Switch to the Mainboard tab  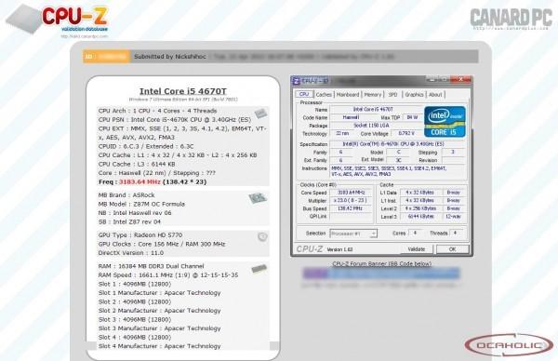[348, 95]
